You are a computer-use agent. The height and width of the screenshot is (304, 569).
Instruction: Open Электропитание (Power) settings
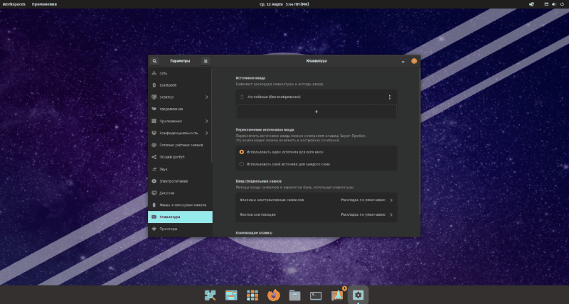pos(180,181)
